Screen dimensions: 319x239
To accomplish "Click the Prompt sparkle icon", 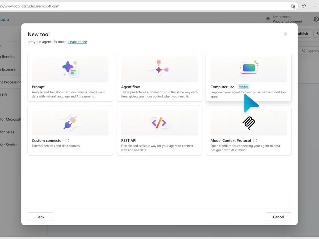I will pos(70,69).
